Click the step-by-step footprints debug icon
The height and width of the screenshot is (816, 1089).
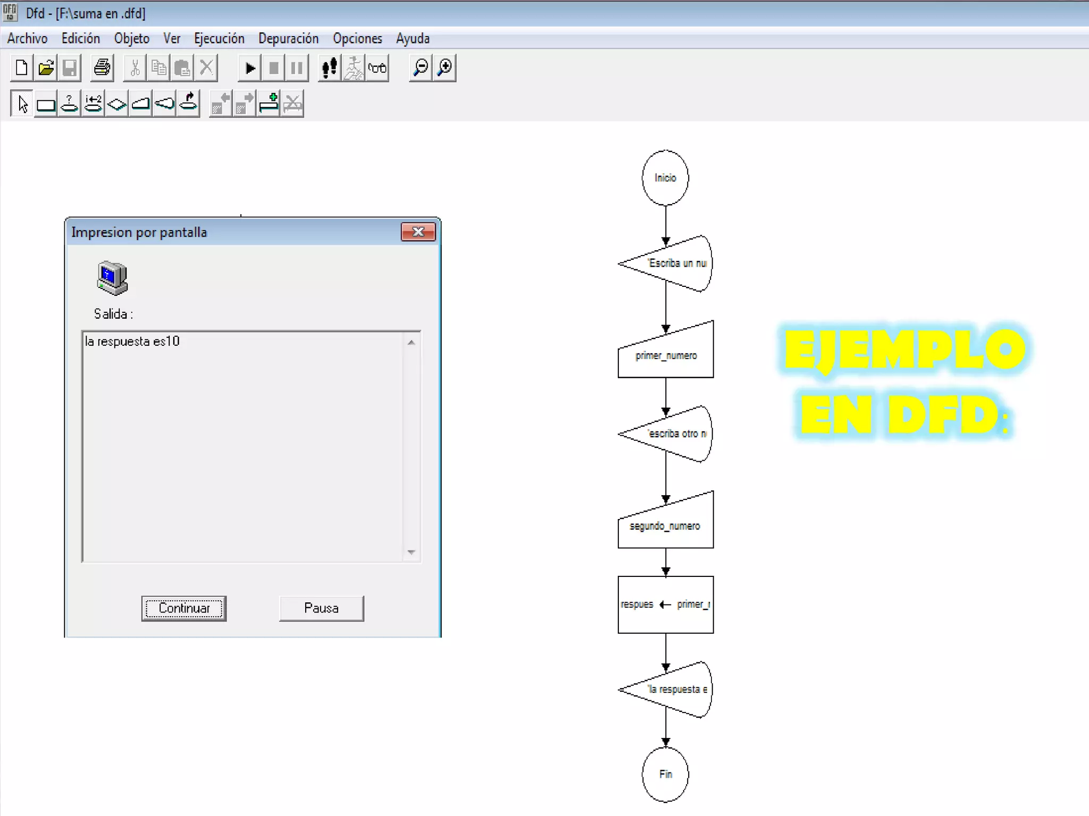click(x=330, y=68)
